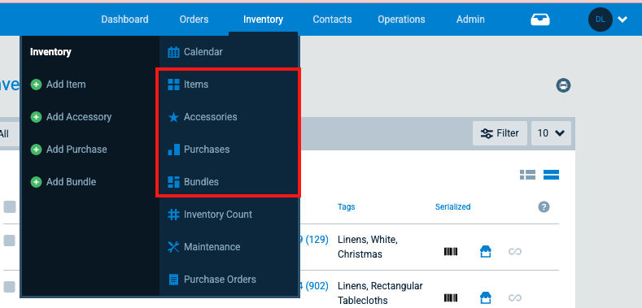642x308 pixels.
Task: Click the "Linens, White, Christmas" tags text
Action: click(x=367, y=247)
